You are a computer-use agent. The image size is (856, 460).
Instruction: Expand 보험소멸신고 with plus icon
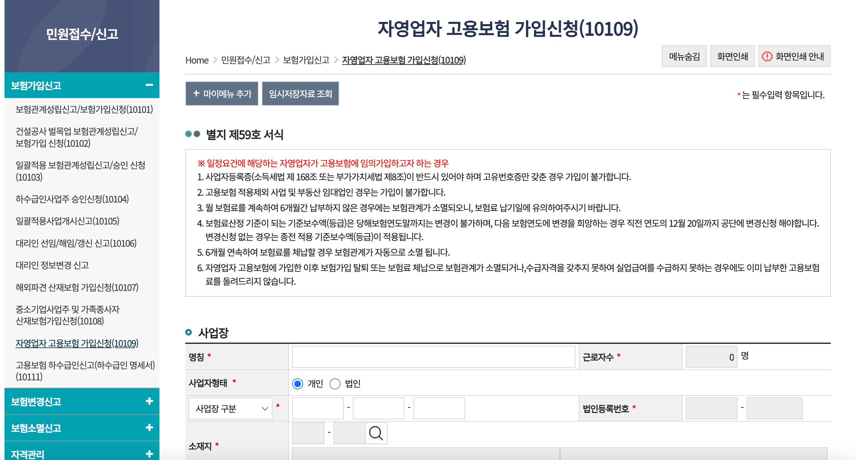[149, 427]
